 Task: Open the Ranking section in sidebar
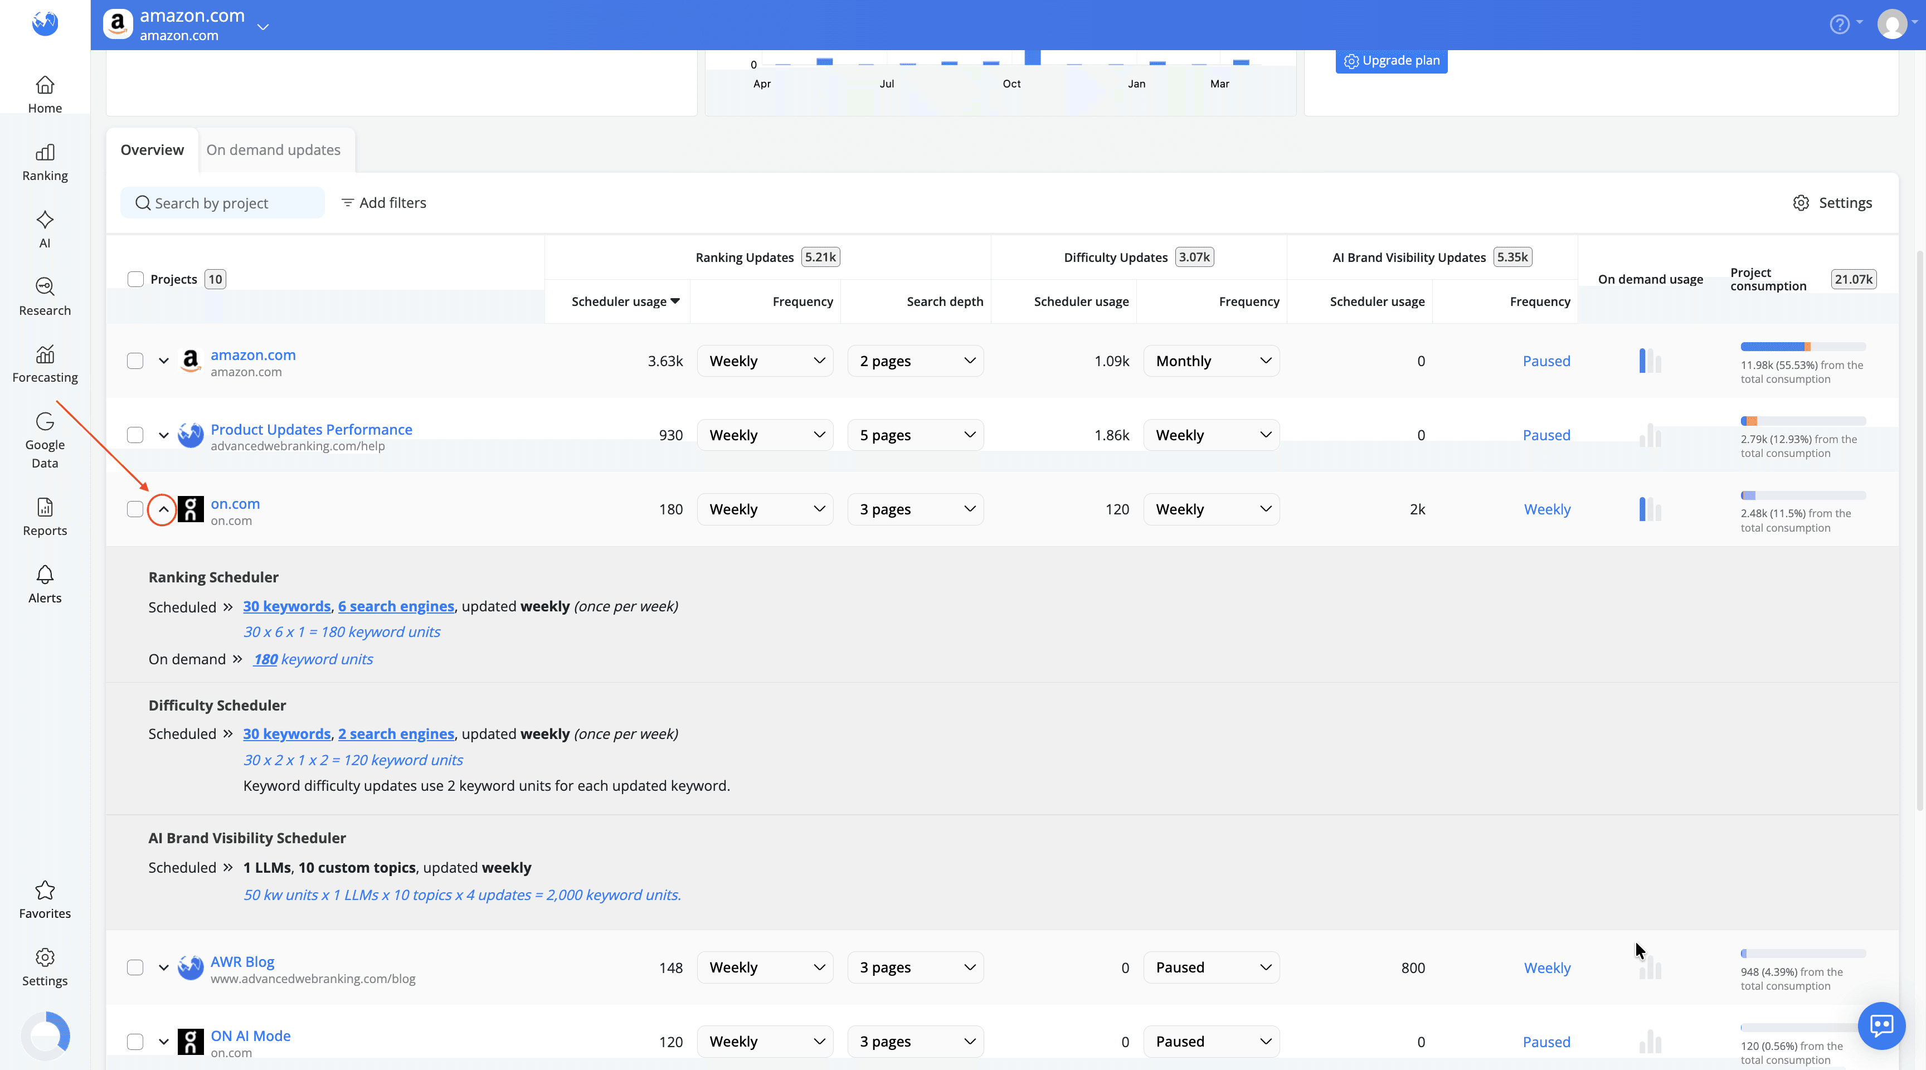click(44, 163)
